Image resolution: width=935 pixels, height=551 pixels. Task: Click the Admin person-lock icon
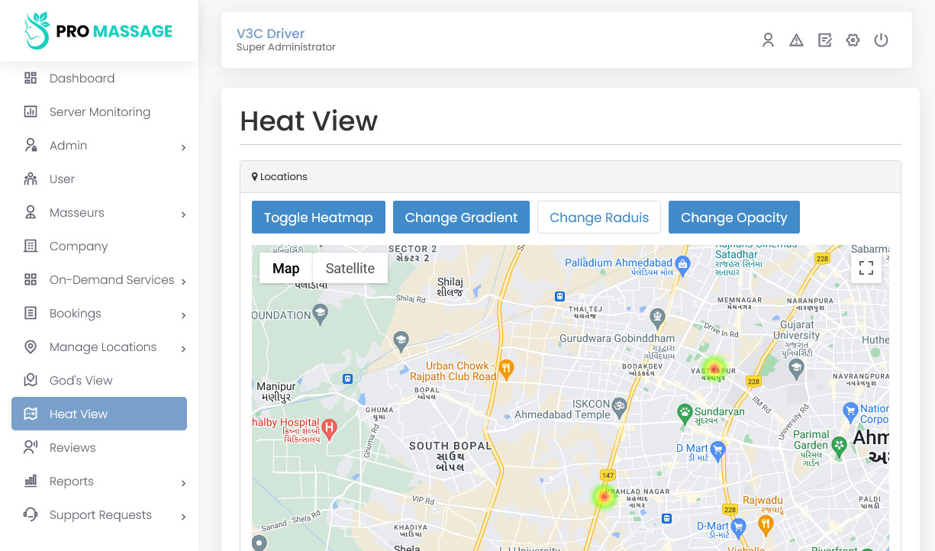[31, 145]
